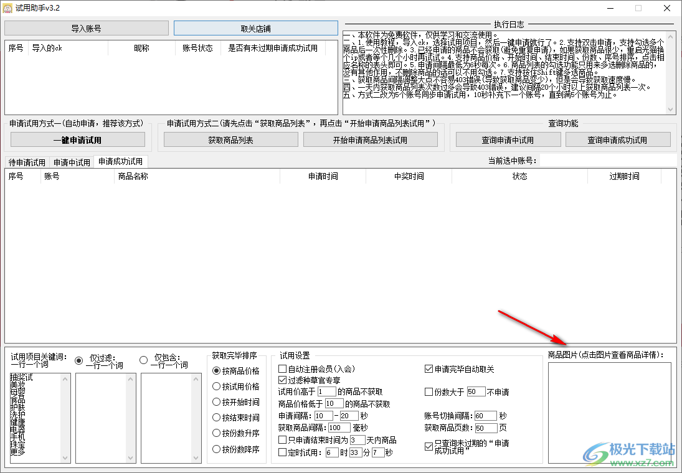Click the 份数大于 value field
The image size is (682, 473).
[x=476, y=391]
